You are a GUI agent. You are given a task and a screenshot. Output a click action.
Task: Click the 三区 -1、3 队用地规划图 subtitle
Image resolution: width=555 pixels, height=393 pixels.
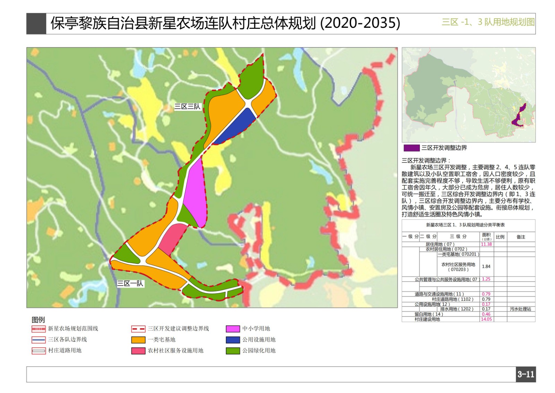(x=488, y=22)
